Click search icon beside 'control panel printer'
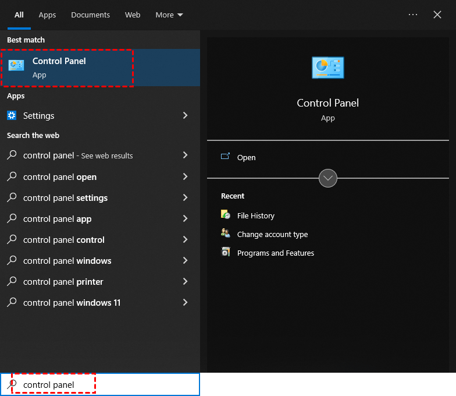The image size is (456, 396). click(x=12, y=281)
